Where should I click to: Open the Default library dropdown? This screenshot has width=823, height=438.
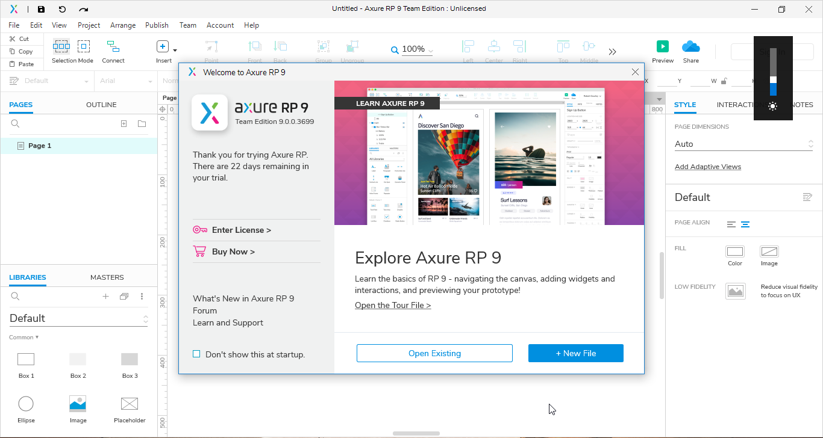78,318
